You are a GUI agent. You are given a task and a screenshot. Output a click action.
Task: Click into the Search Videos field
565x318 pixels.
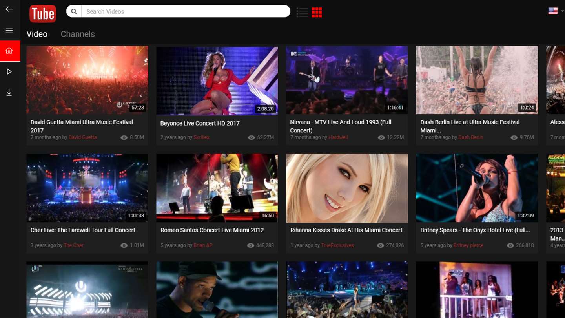point(186,11)
